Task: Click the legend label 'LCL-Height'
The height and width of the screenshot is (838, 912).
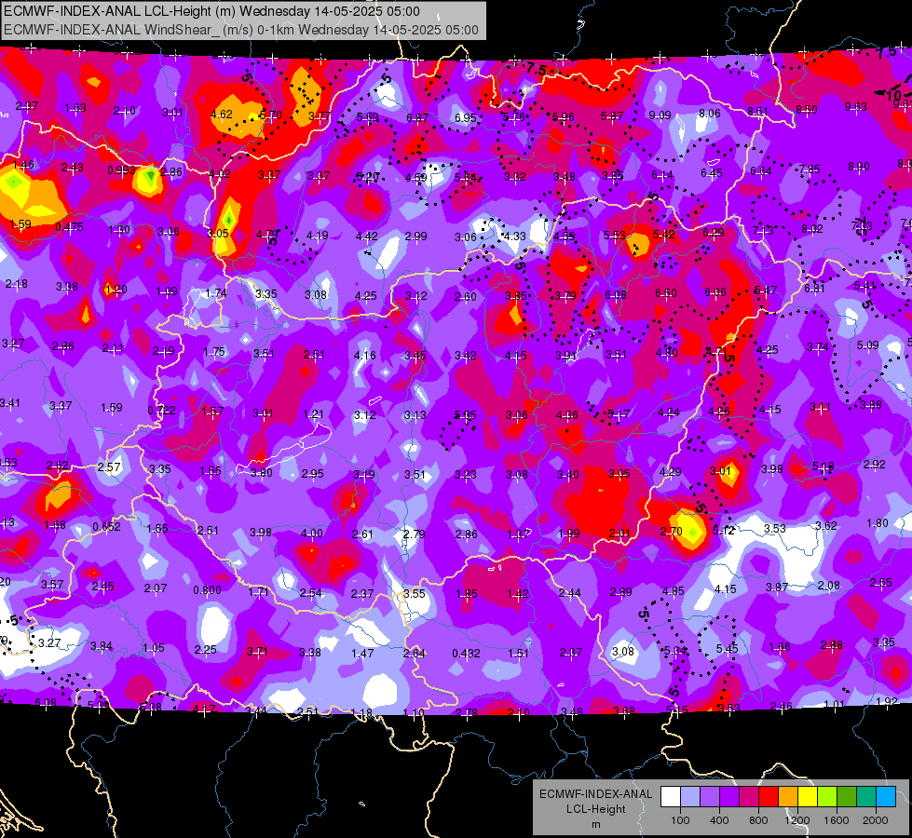Action: 595,809
